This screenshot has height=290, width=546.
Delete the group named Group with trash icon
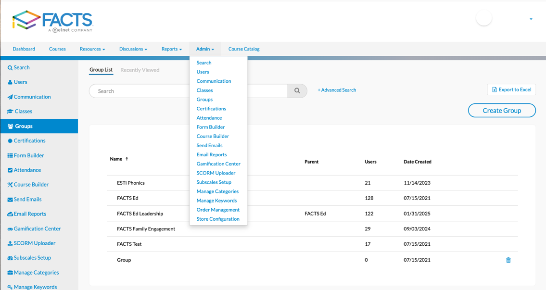508,260
